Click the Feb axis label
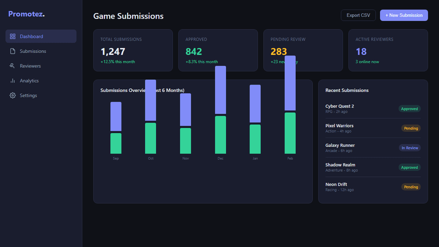The width and height of the screenshot is (439, 247). pyautogui.click(x=290, y=158)
